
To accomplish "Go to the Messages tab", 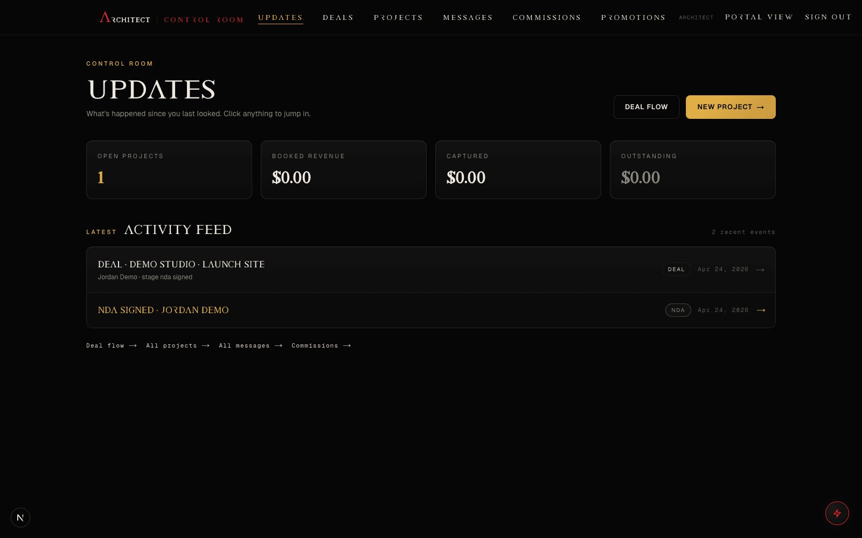I will click(468, 18).
